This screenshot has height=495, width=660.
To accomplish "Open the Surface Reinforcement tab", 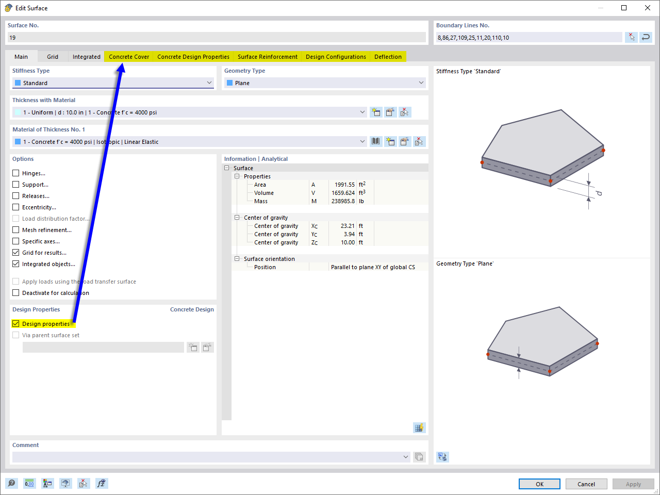I will (x=267, y=57).
